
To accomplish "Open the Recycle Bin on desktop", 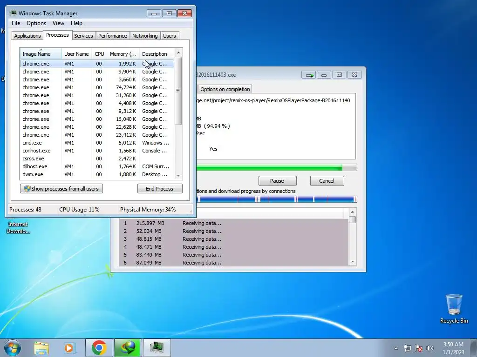I will pos(454,309).
